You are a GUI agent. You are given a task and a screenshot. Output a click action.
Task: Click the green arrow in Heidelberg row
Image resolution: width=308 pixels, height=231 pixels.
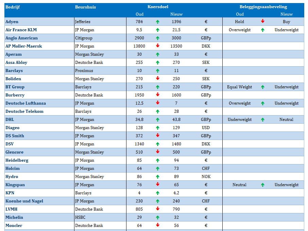[x=157, y=160]
